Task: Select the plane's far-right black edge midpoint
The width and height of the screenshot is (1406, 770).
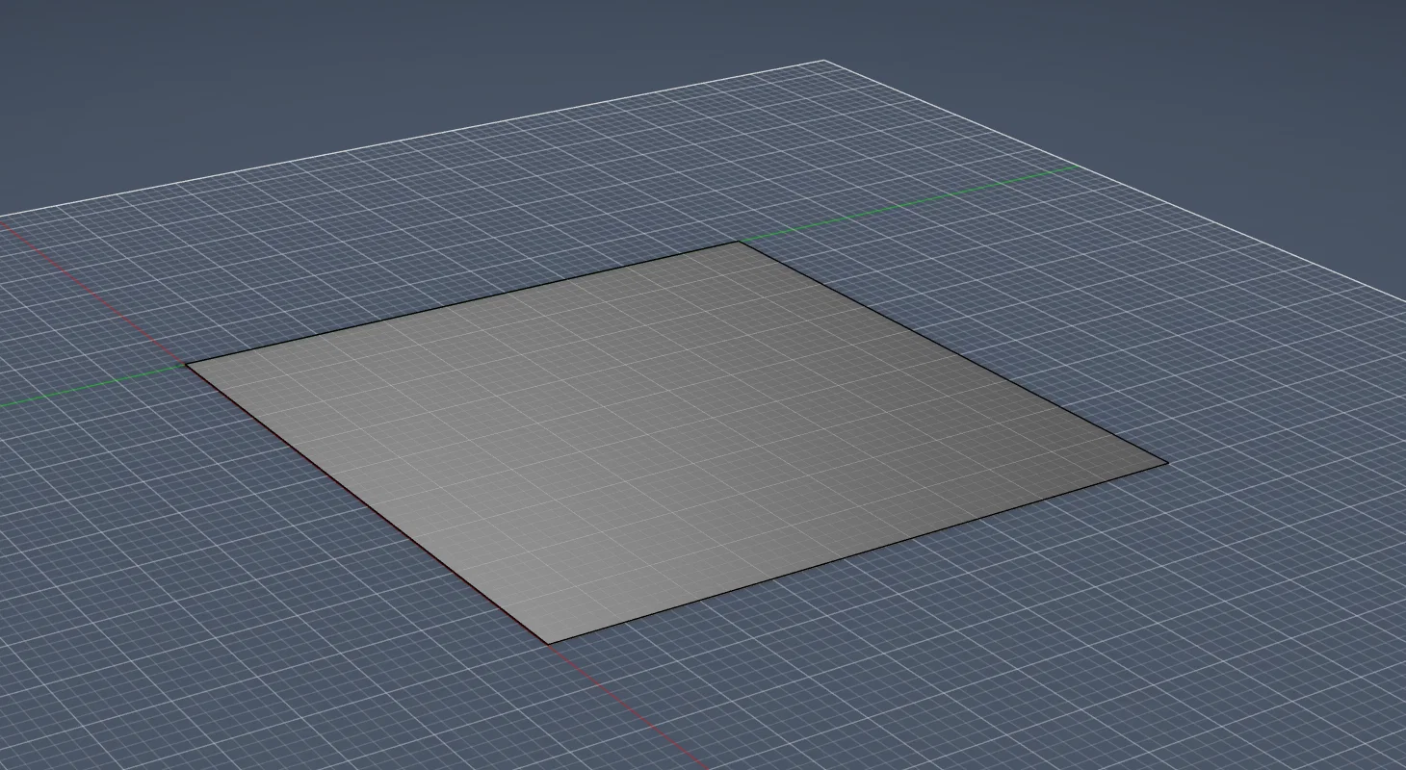Action: [953, 352]
